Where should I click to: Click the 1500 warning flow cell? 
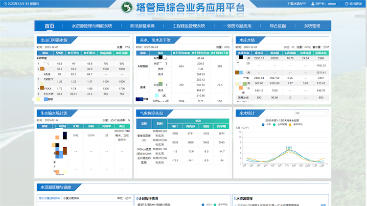(106, 69)
